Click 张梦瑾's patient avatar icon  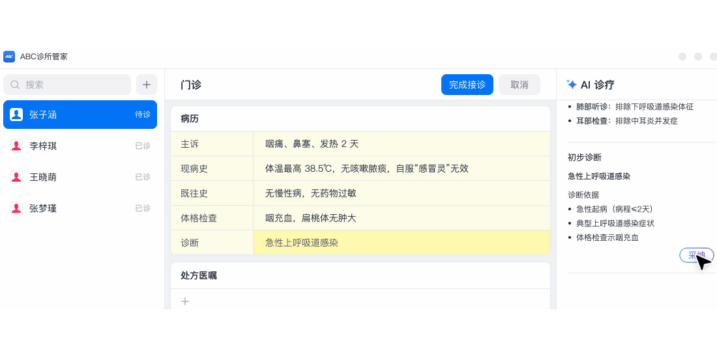[x=16, y=208]
